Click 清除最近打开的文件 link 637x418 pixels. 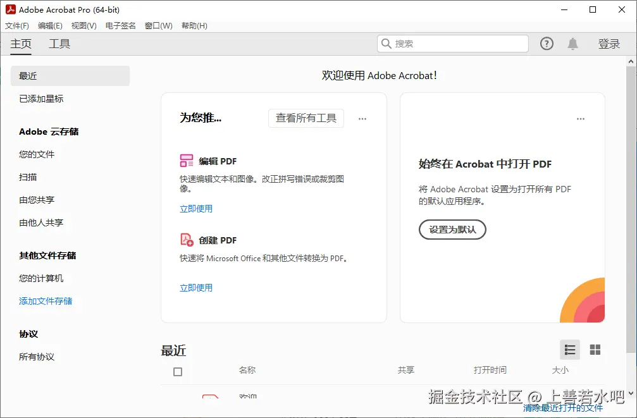point(562,408)
